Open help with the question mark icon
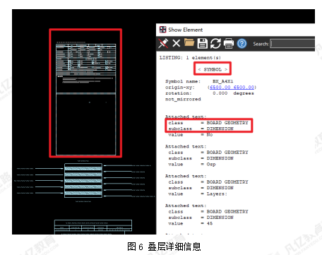The width and height of the screenshot is (322, 255). tap(241, 44)
